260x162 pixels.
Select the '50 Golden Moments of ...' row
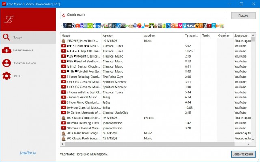[156, 113]
